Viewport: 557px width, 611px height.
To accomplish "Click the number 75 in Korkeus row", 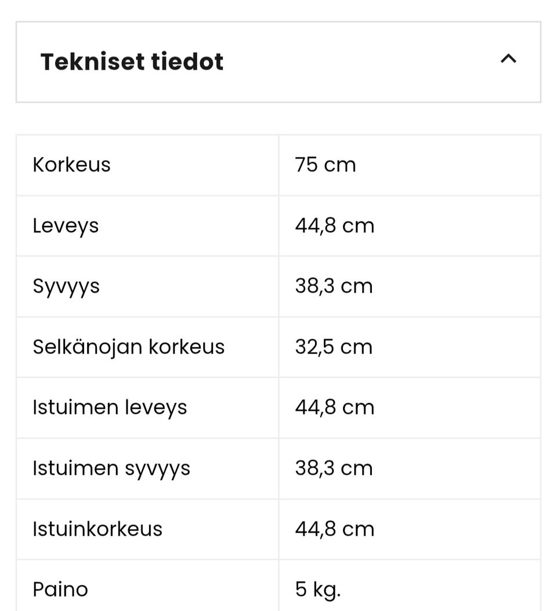I will [306, 165].
